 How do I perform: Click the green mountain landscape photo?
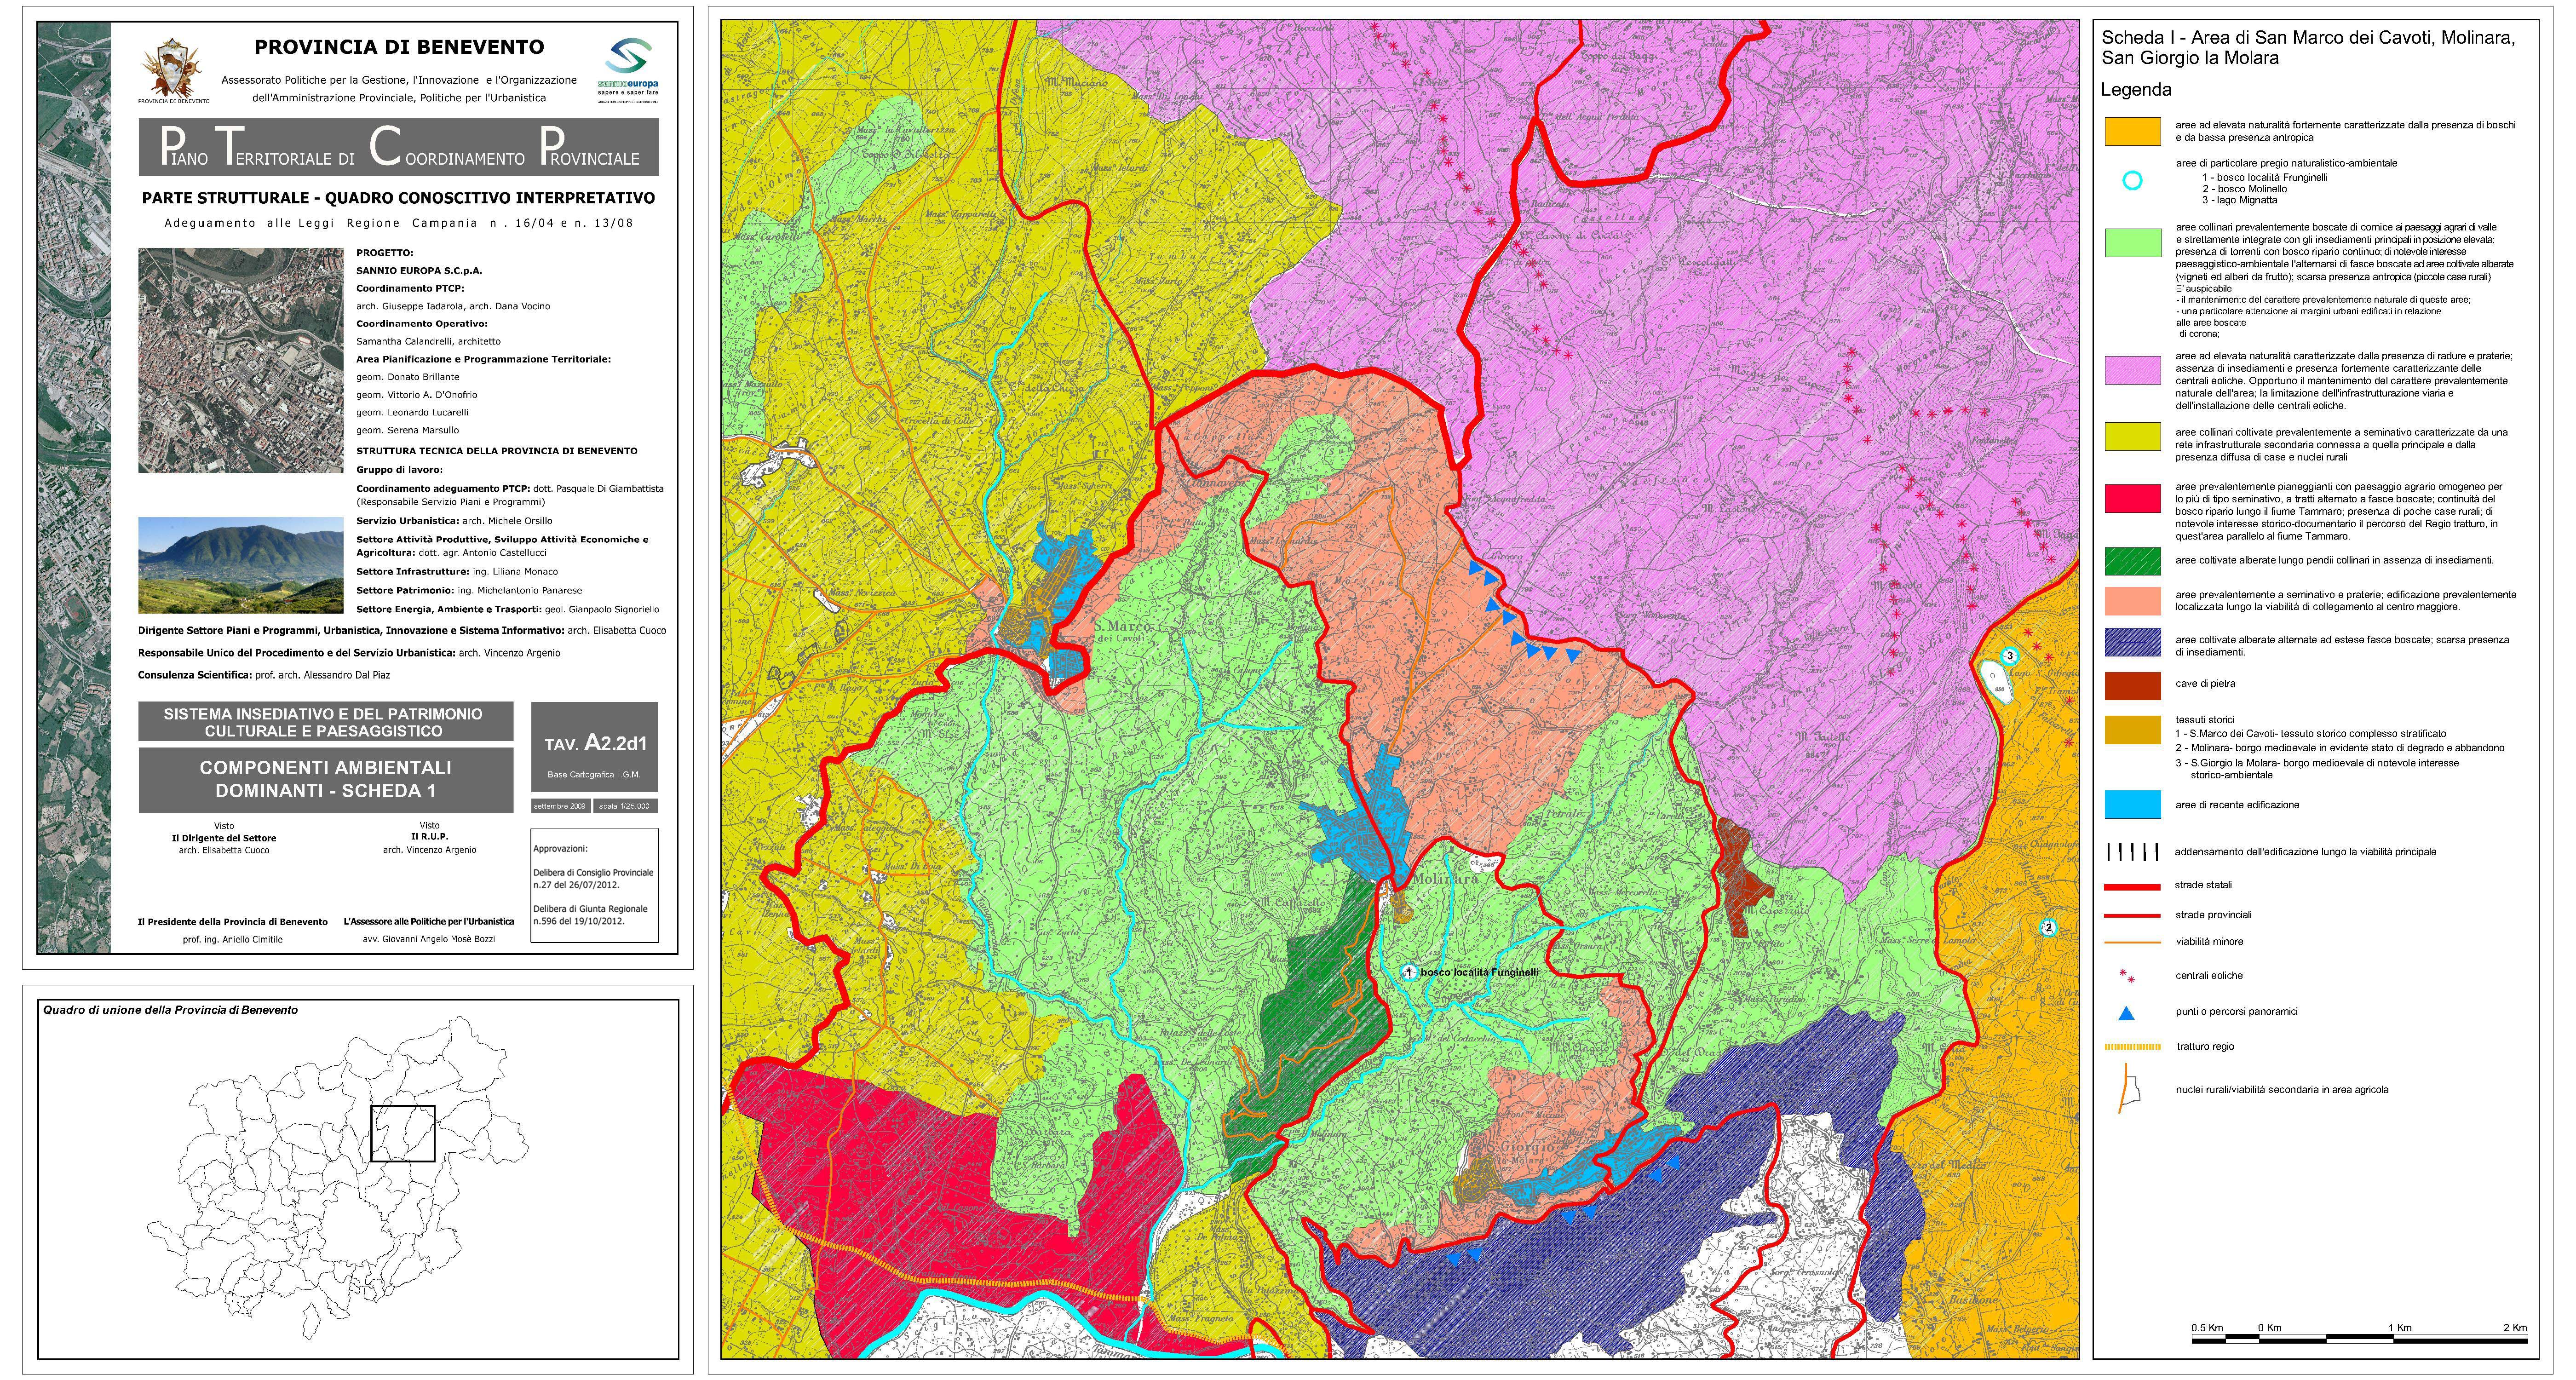(241, 565)
